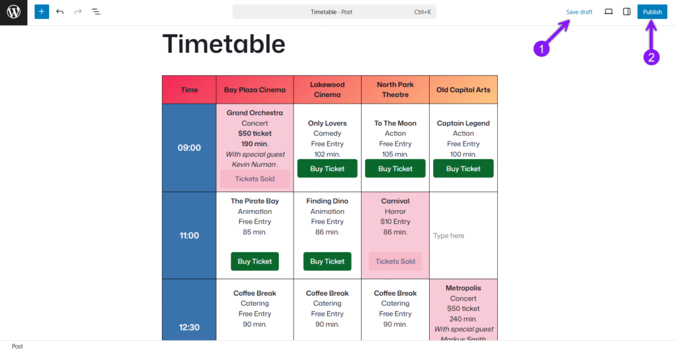Image resolution: width=677 pixels, height=350 pixels.
Task: Click Buy Ticket for The Pirate Bay
Action: click(x=255, y=261)
